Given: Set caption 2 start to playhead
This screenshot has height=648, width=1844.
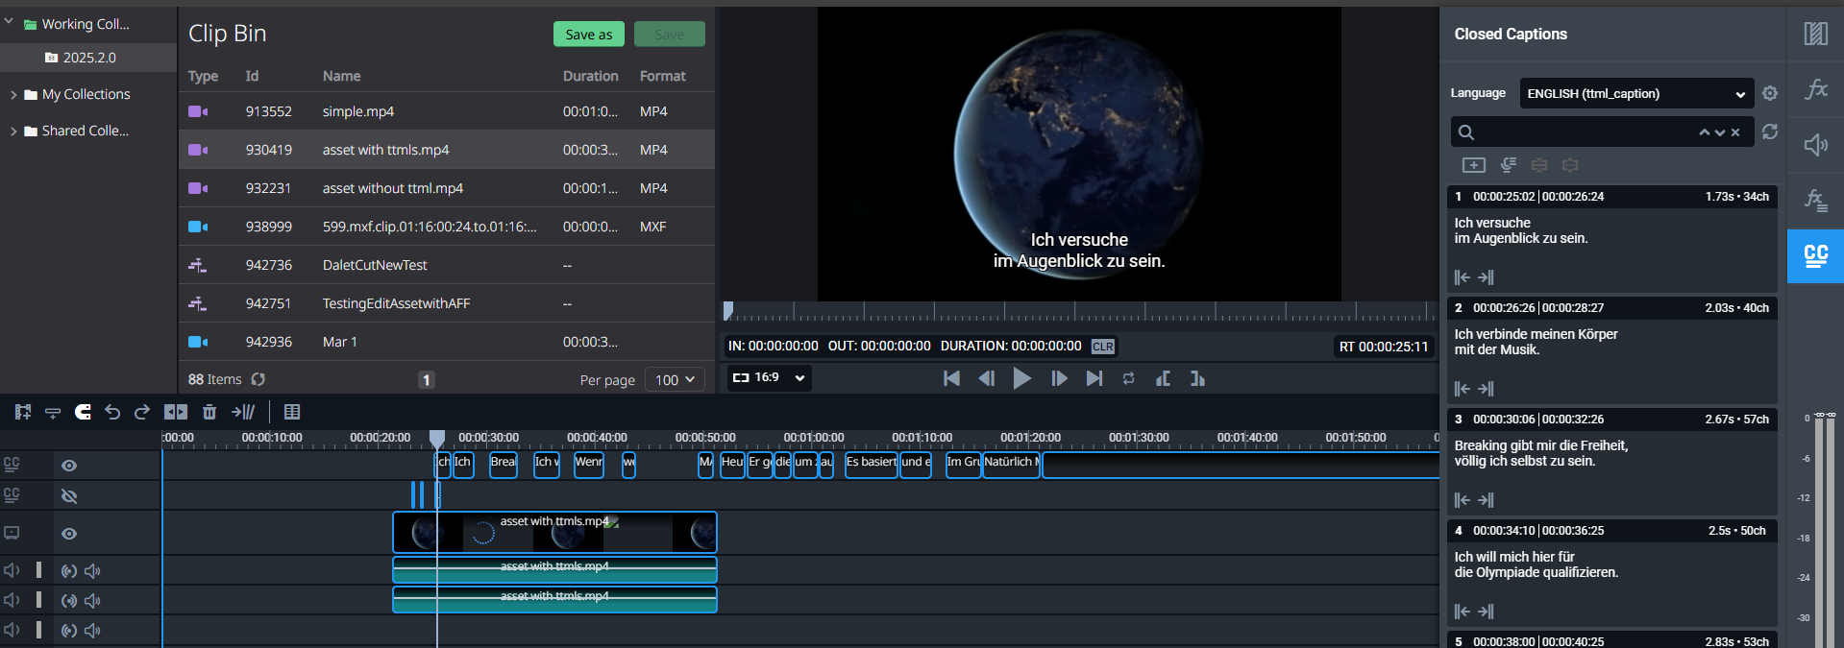Looking at the screenshot, I should [1462, 389].
